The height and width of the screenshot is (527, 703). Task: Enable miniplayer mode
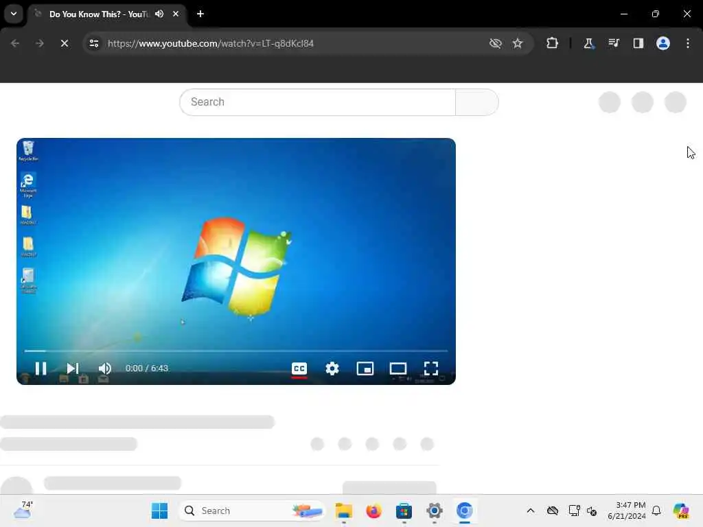pos(365,368)
